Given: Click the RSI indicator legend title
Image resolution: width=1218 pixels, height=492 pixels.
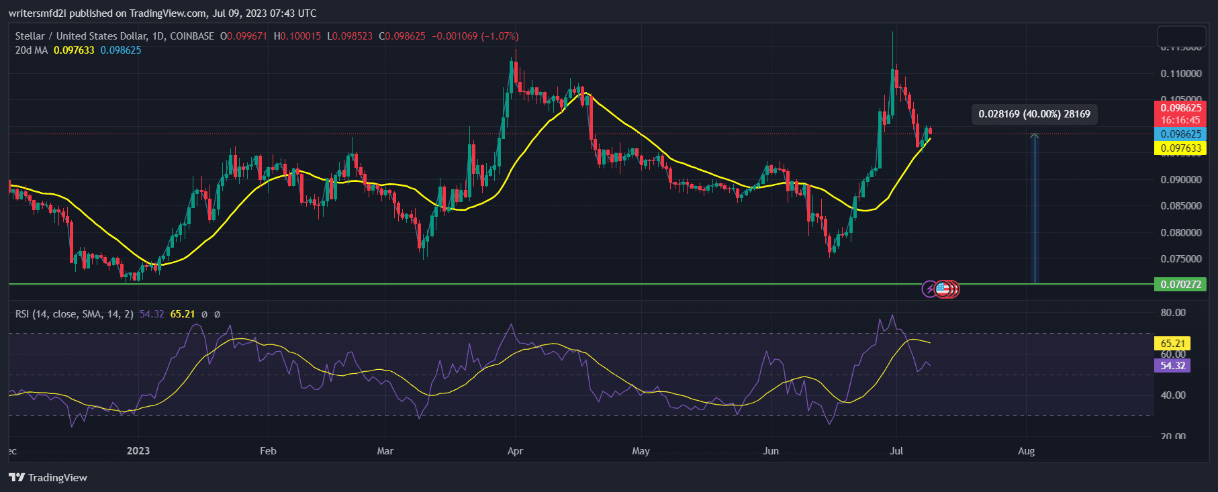Looking at the screenshot, I should (74, 314).
